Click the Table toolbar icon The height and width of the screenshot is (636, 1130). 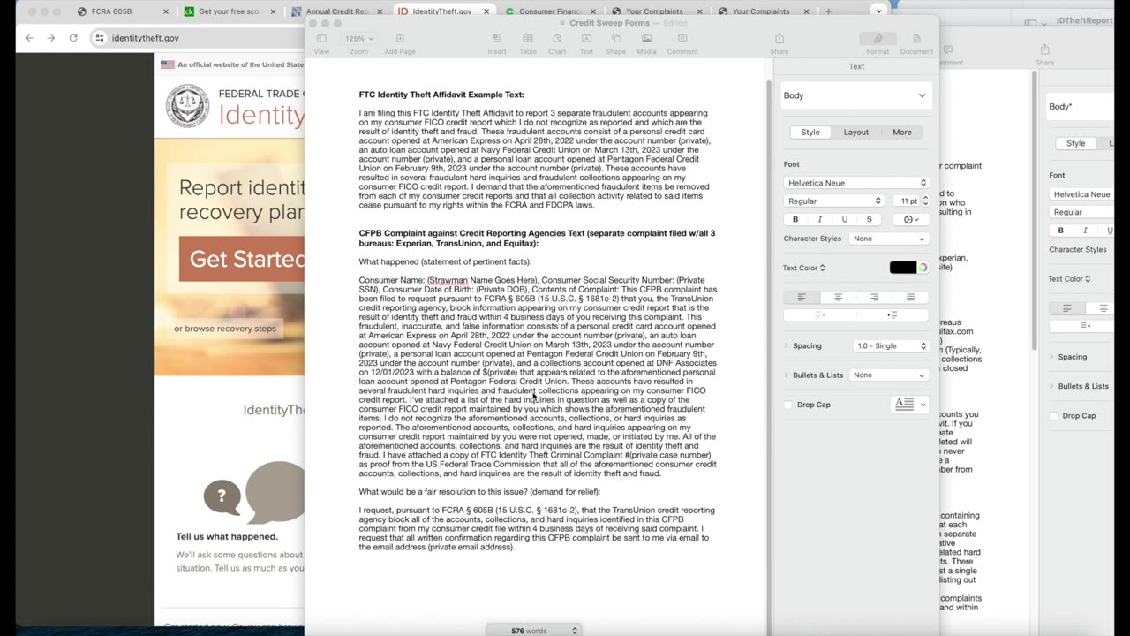click(x=527, y=39)
